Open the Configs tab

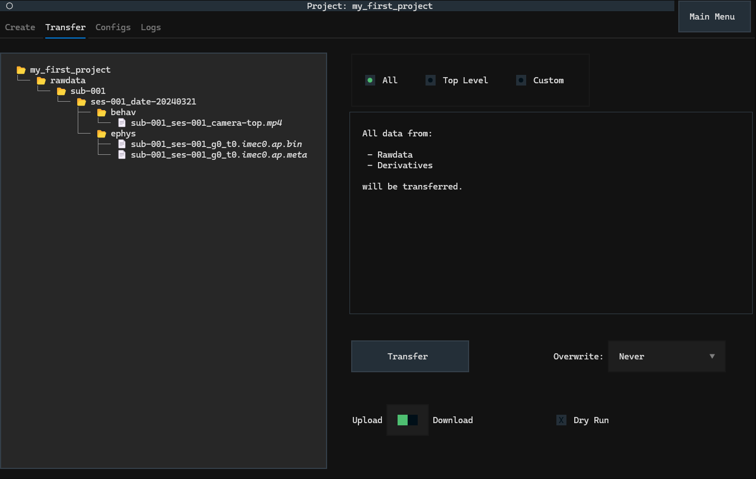[113, 27]
